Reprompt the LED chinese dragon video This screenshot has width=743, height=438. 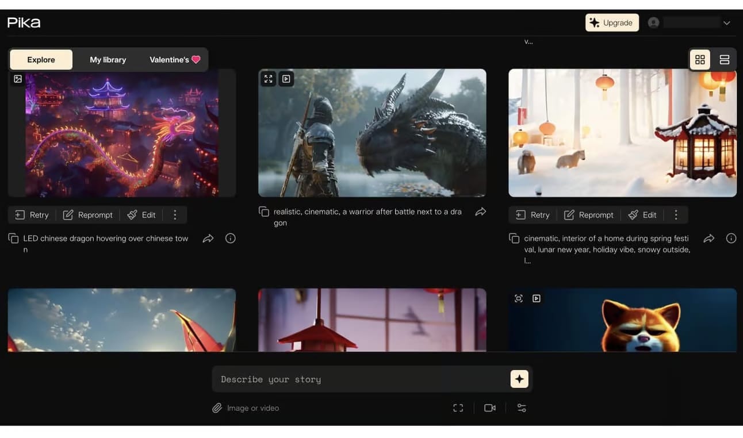88,215
